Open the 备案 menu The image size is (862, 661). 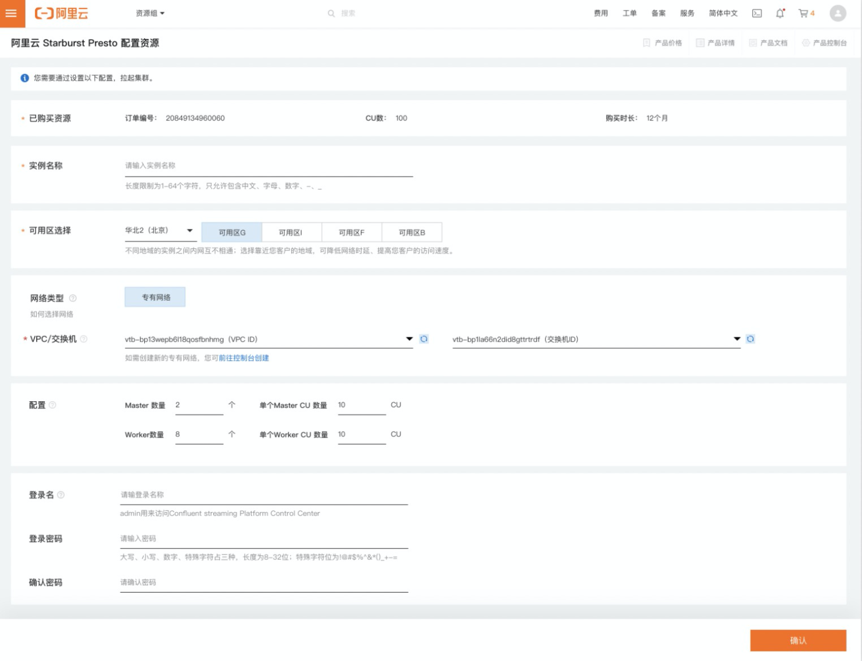(658, 13)
